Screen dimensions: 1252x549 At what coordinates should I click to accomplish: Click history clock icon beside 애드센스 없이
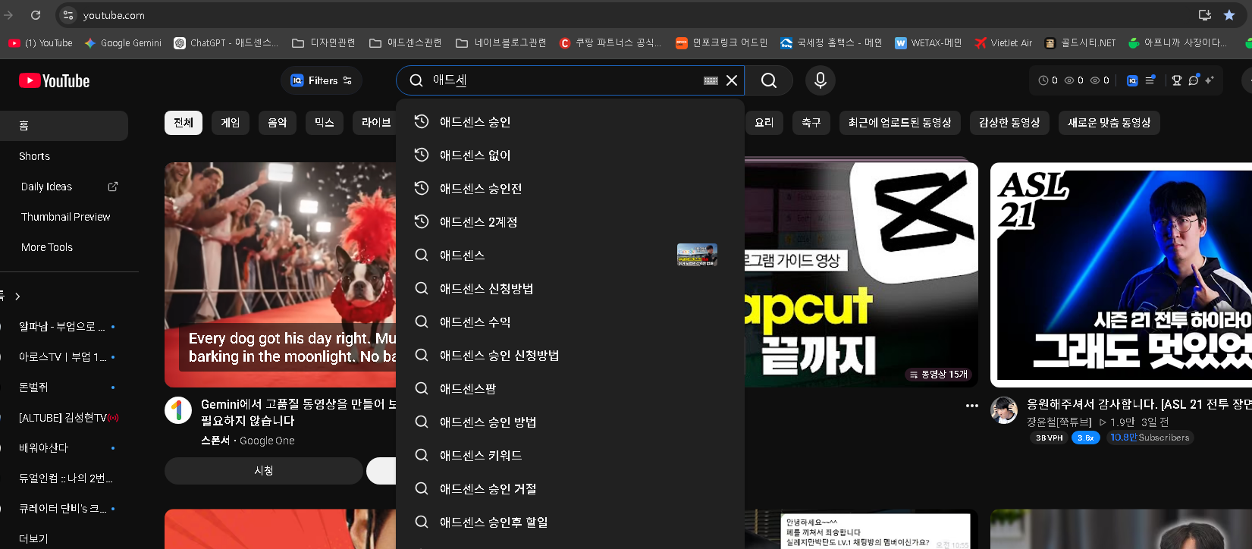coord(422,155)
